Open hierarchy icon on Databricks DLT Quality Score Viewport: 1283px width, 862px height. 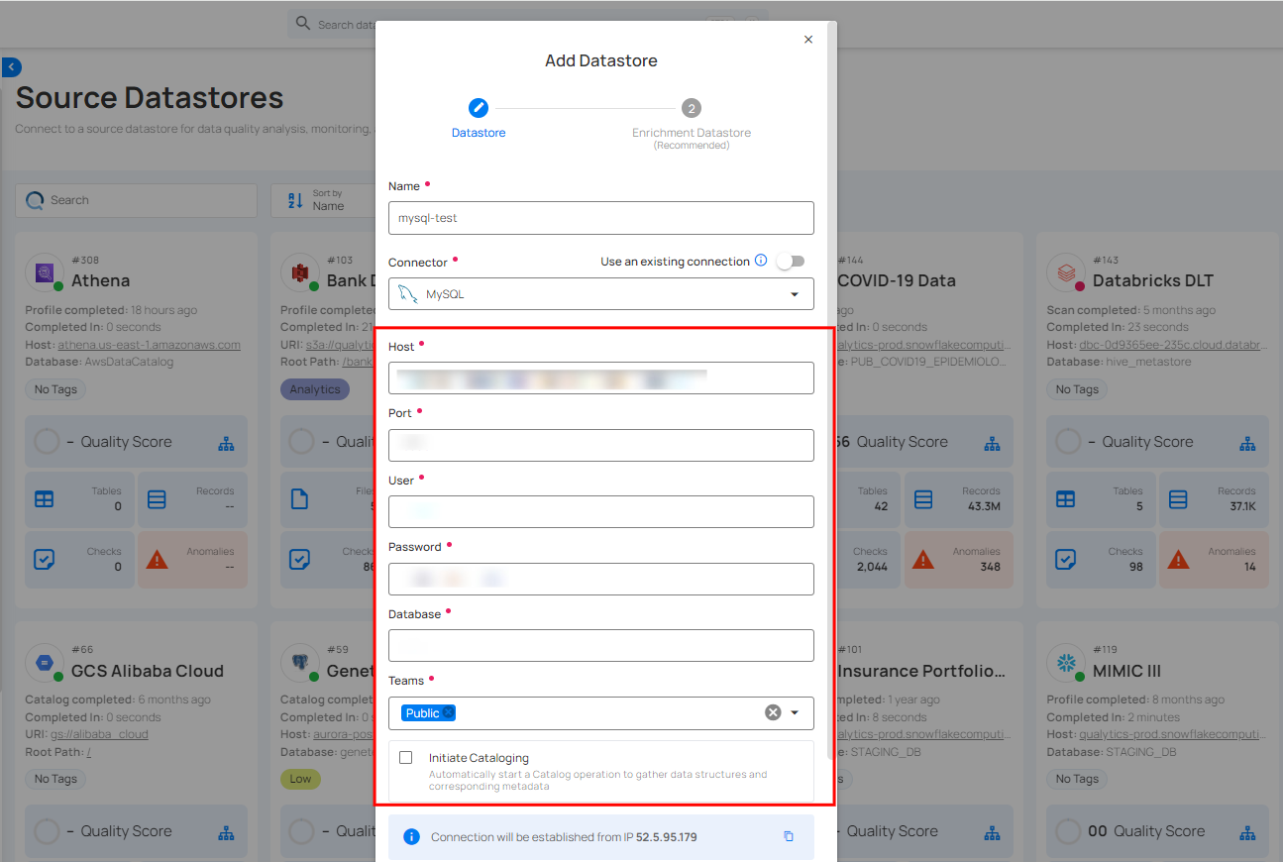coord(1247,443)
